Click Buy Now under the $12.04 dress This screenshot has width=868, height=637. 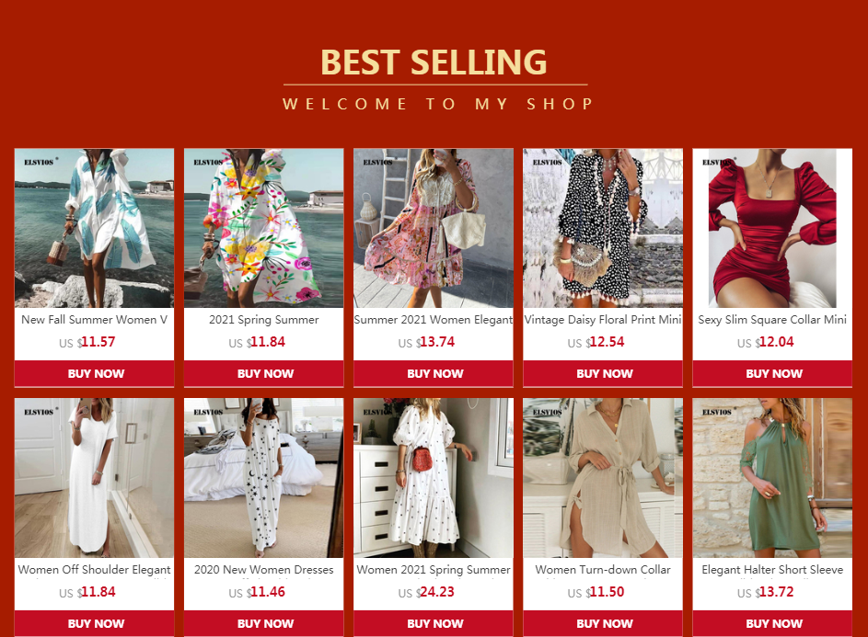tap(772, 374)
